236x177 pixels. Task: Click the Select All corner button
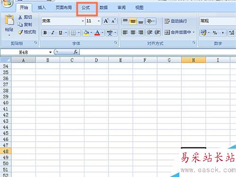(x=6, y=60)
